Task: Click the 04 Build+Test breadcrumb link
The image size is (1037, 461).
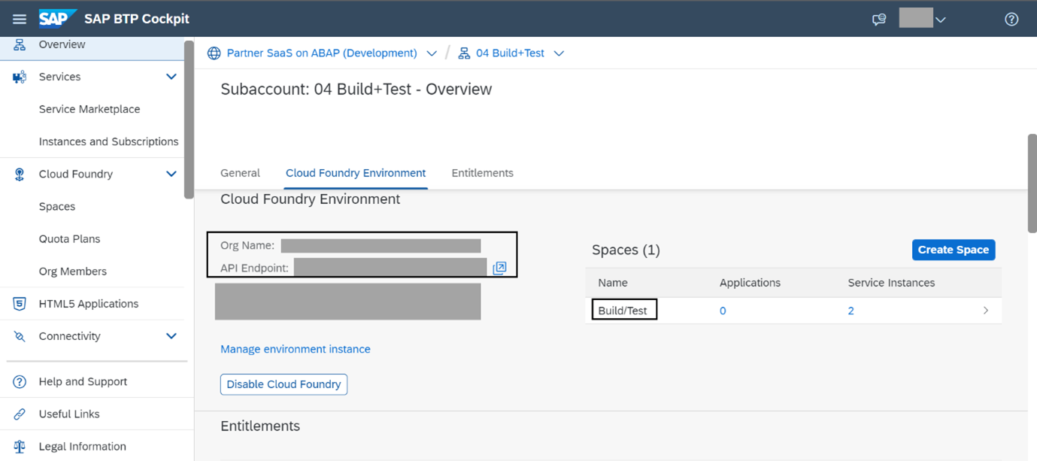Action: (510, 53)
